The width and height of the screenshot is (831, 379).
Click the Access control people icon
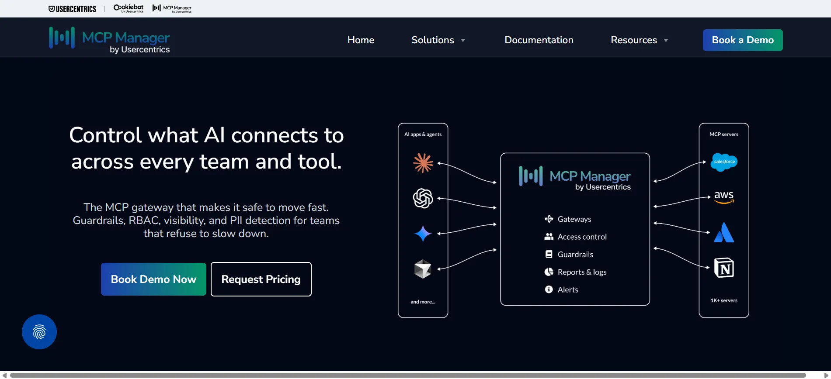pos(549,237)
